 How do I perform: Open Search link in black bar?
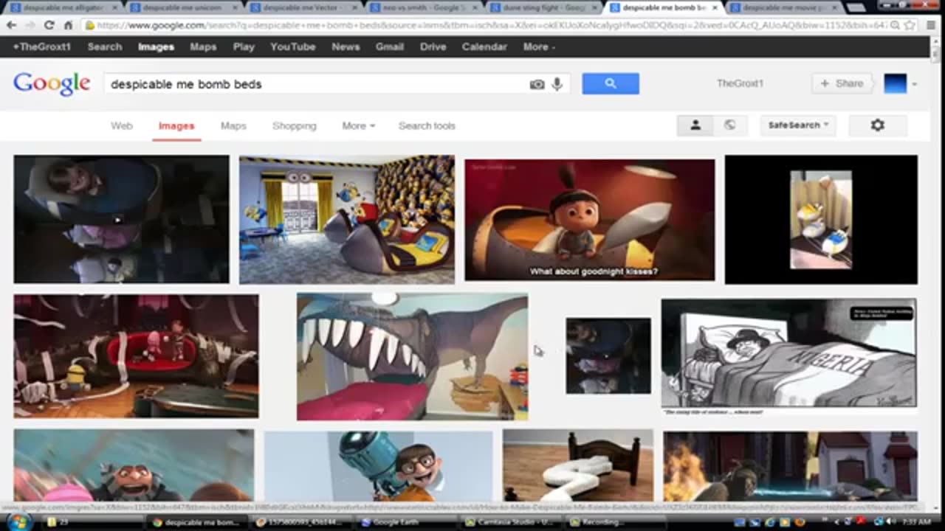click(105, 46)
